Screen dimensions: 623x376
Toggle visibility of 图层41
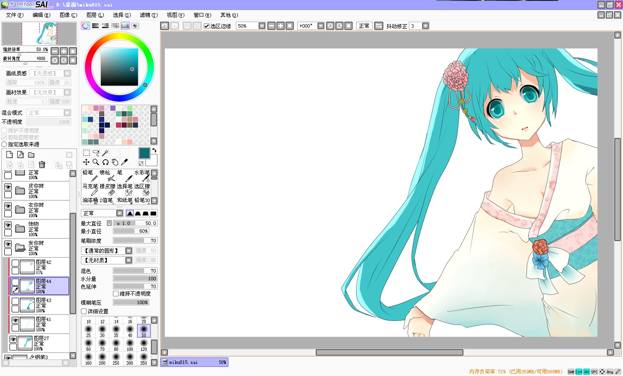click(x=15, y=320)
